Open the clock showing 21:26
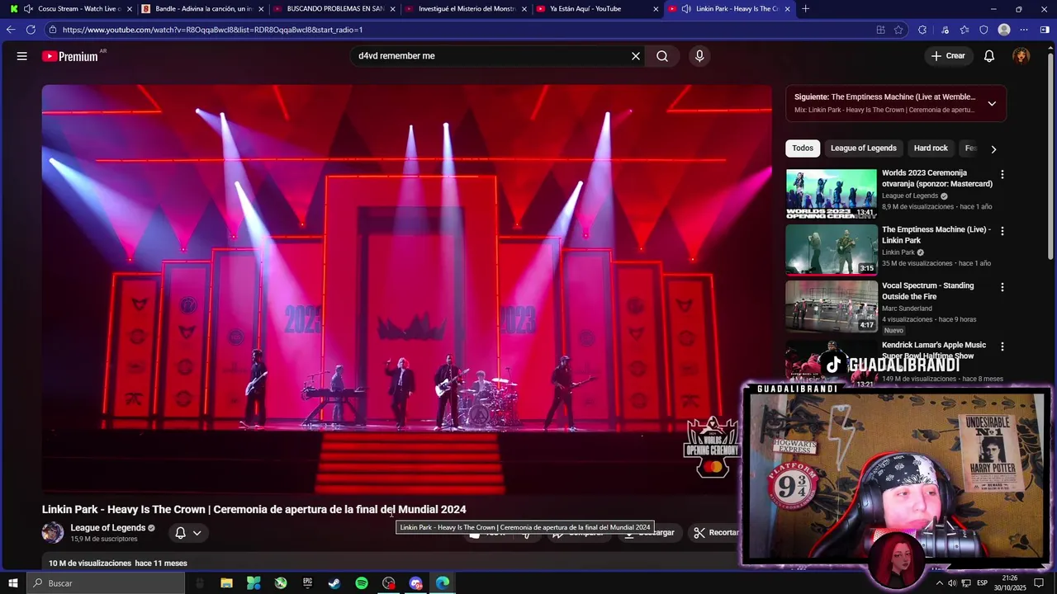Screen dimensions: 1057x594 1009,583
